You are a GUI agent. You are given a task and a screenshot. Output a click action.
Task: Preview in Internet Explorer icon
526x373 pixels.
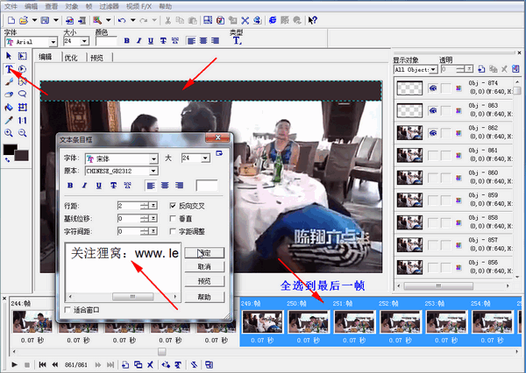[x=273, y=20]
